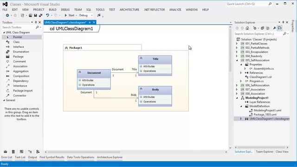Collapse UML Class Diagram toolbox group
297x167 pixels.
pos(4,32)
